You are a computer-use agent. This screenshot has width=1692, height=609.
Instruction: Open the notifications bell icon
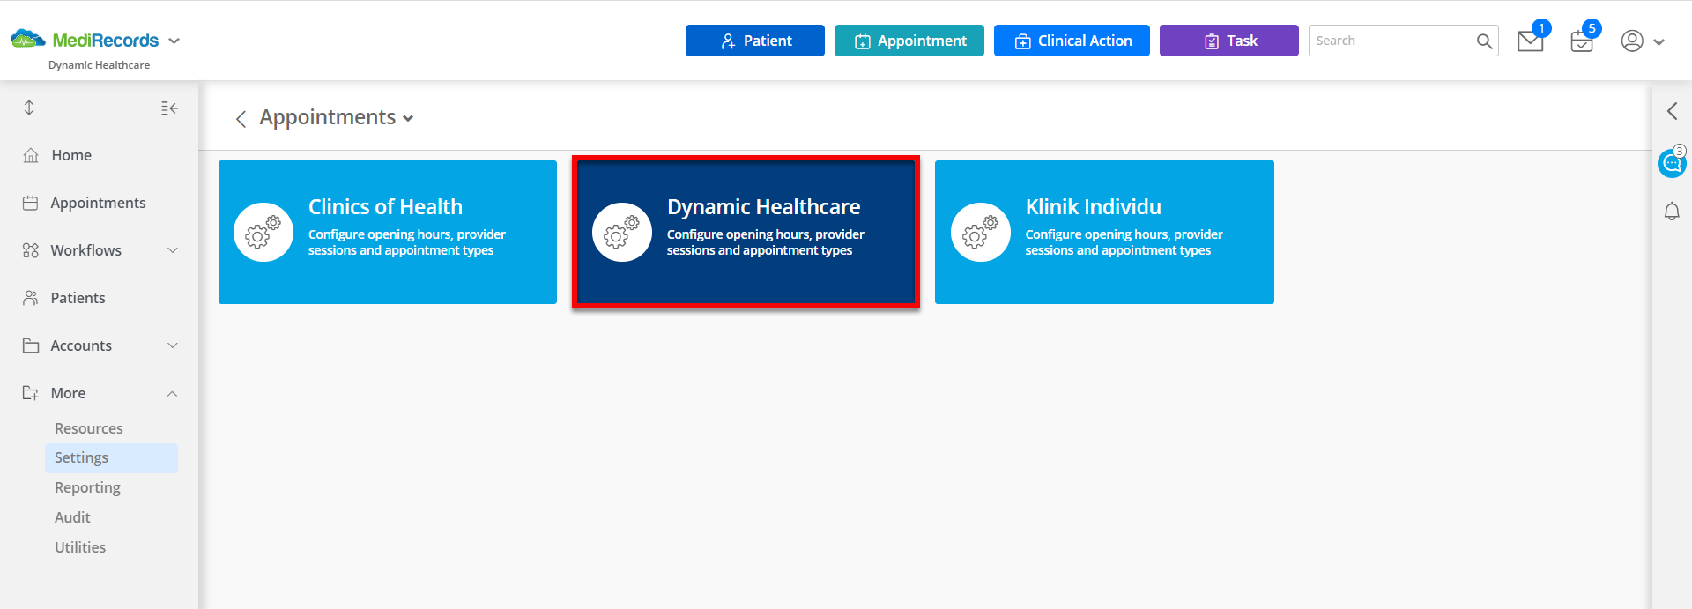1672,212
